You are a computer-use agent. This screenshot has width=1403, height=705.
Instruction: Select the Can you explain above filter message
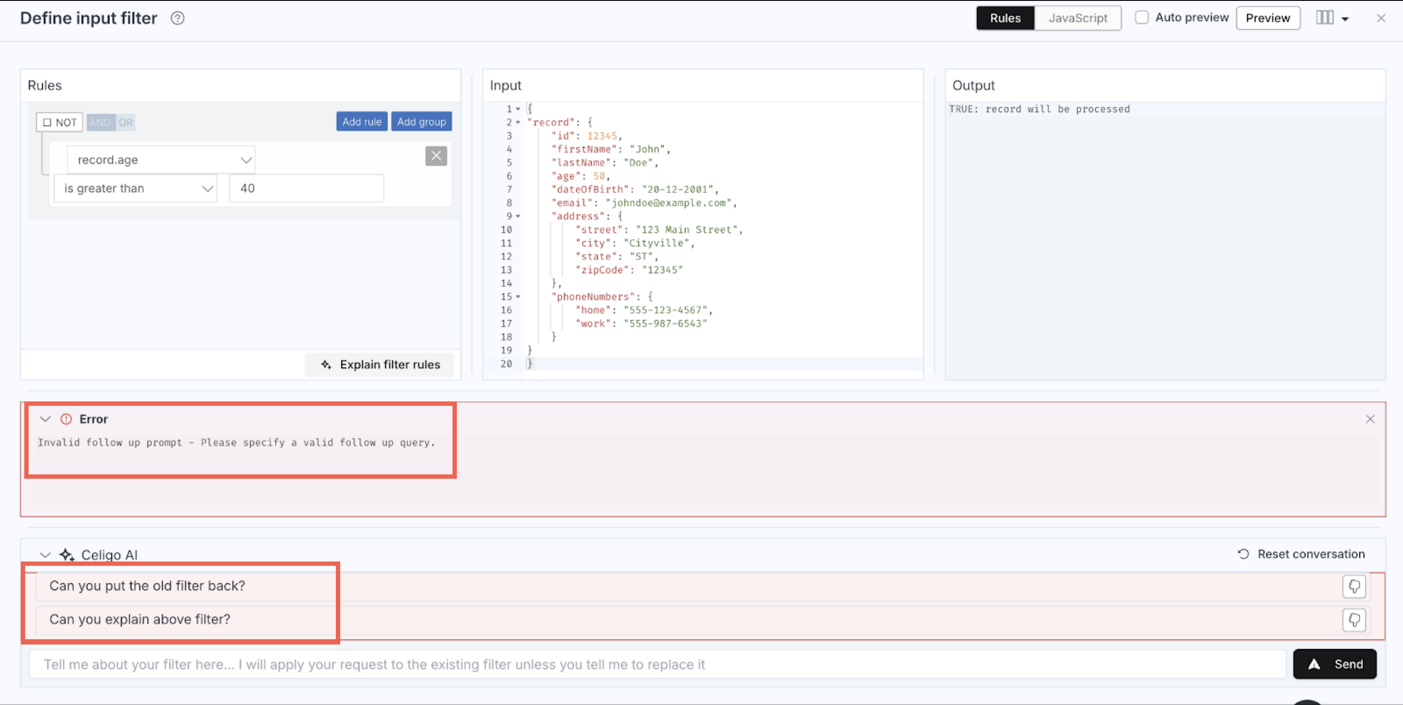(139, 620)
